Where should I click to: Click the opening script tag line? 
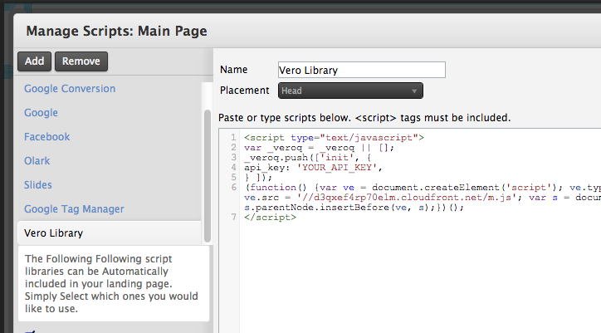point(335,137)
